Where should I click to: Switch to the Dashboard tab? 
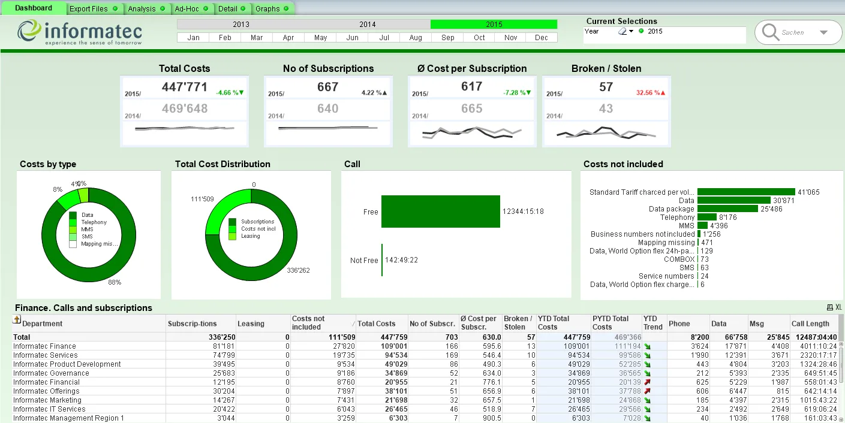pyautogui.click(x=34, y=8)
